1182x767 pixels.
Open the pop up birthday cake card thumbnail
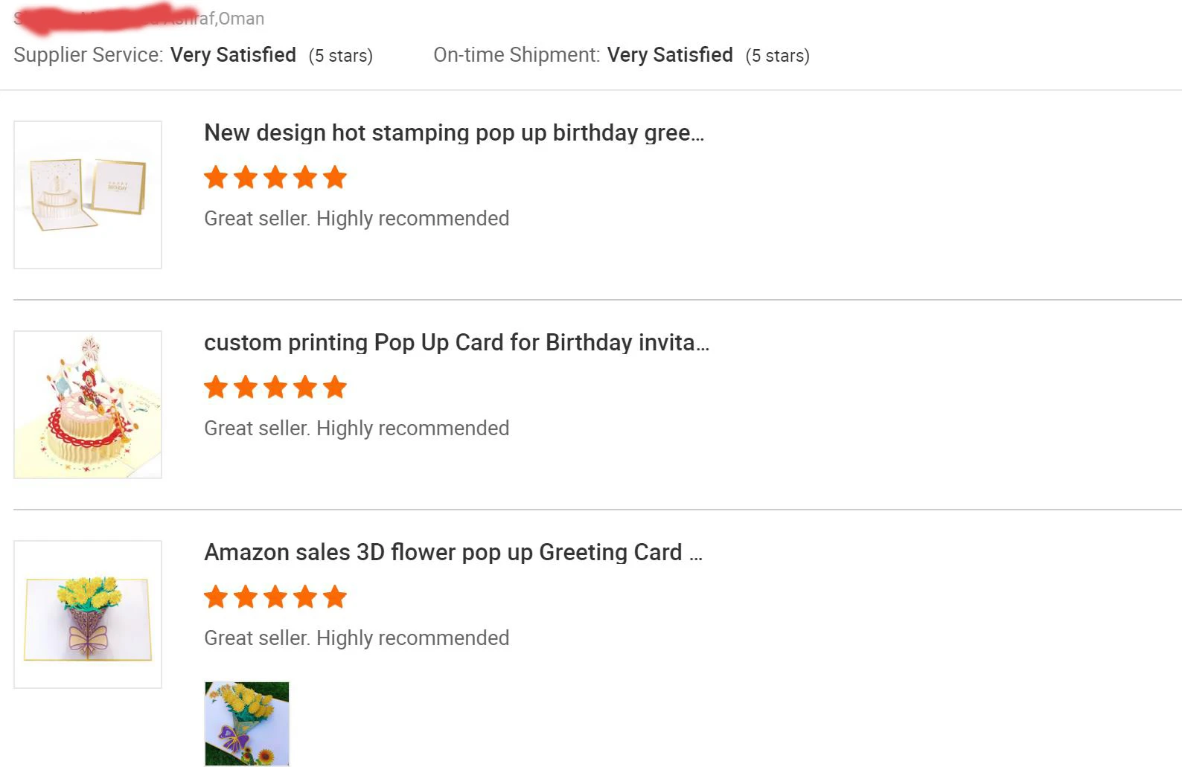click(x=88, y=405)
